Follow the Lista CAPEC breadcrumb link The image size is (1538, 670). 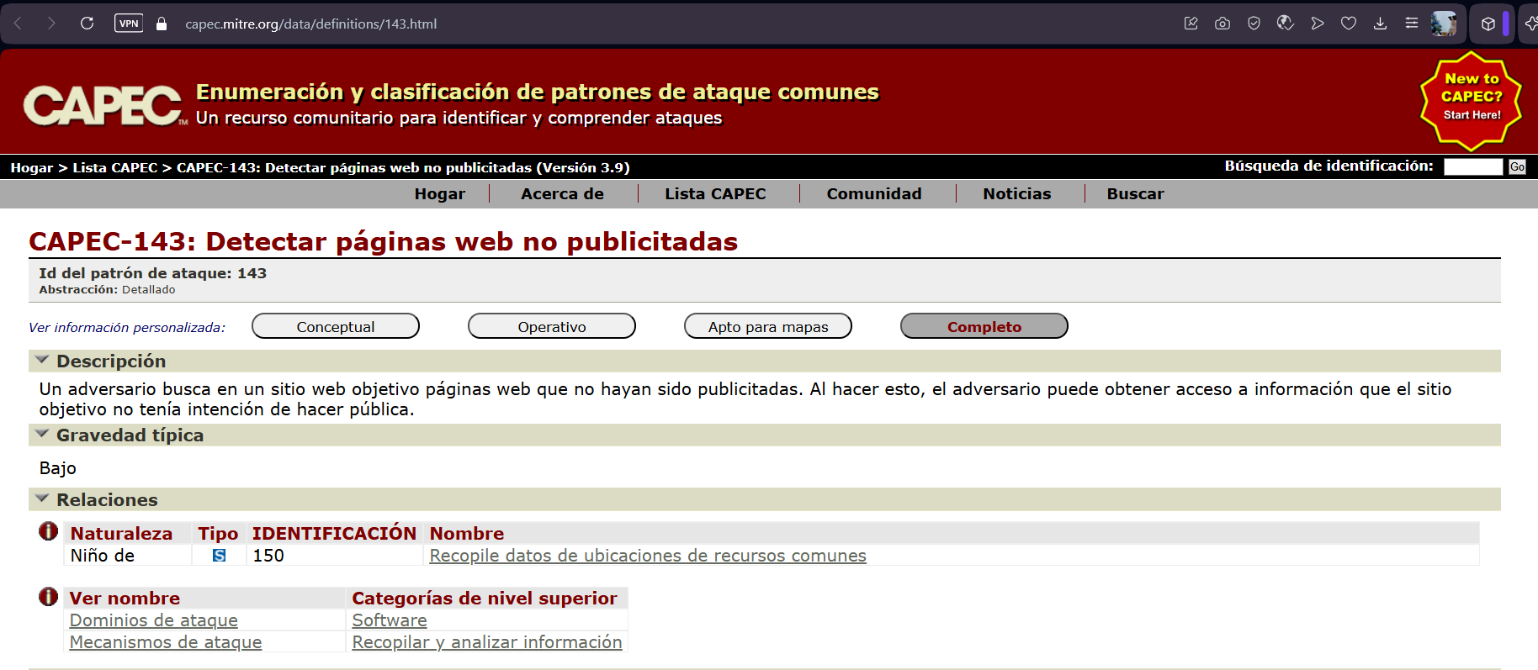coord(115,167)
